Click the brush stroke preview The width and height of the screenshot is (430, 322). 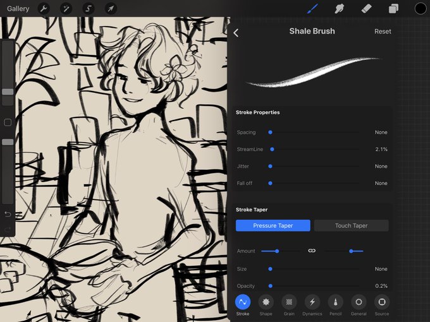pyautogui.click(x=312, y=73)
